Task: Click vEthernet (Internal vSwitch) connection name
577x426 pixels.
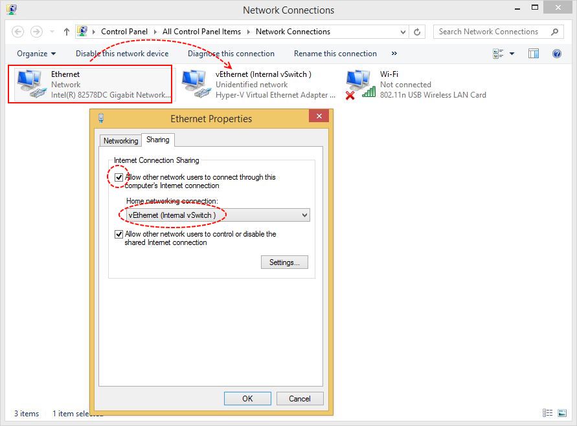Action: click(264, 74)
